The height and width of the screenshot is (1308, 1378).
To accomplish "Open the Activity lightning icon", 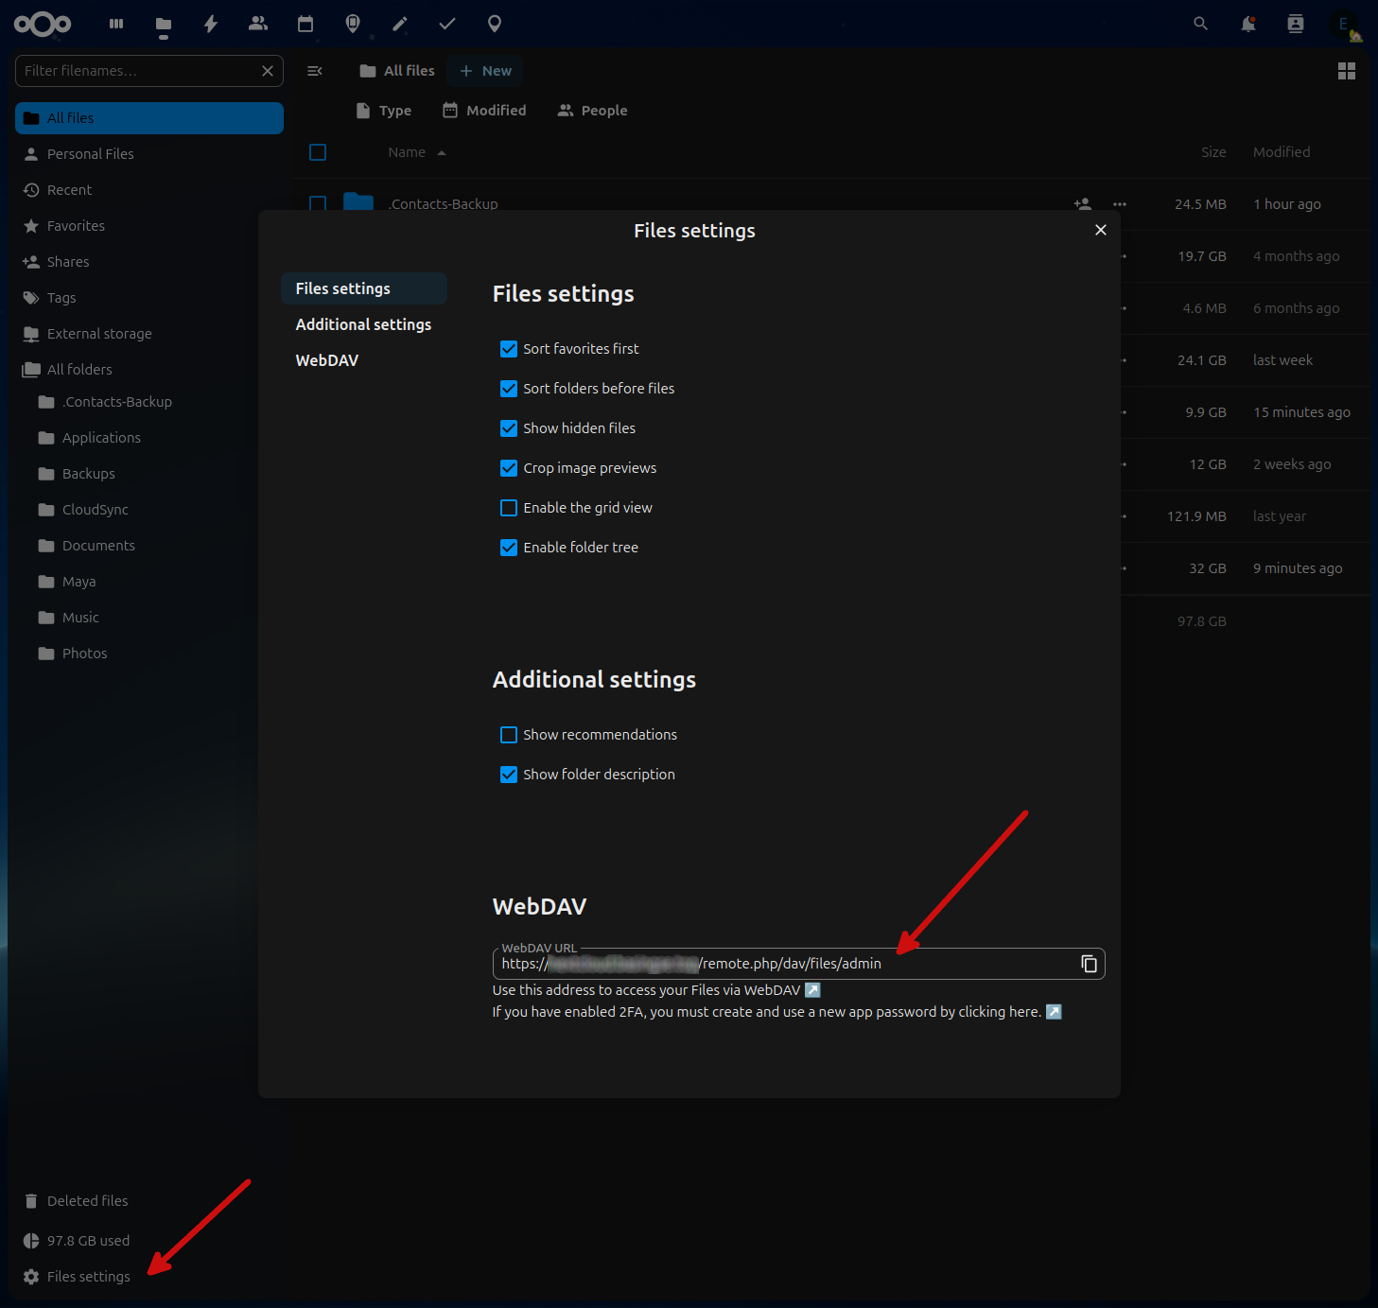I will pyautogui.click(x=211, y=24).
